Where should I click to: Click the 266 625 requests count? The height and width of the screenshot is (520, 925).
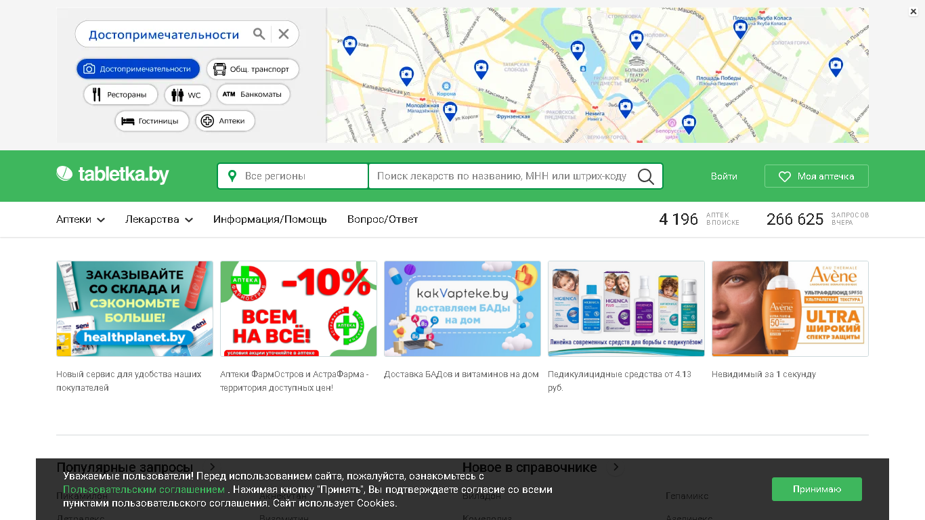pos(795,219)
